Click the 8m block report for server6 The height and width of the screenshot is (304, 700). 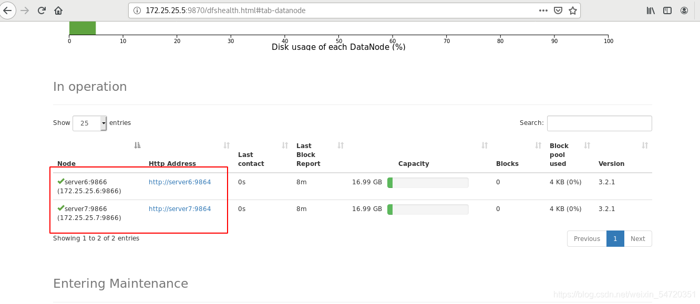coord(302,182)
